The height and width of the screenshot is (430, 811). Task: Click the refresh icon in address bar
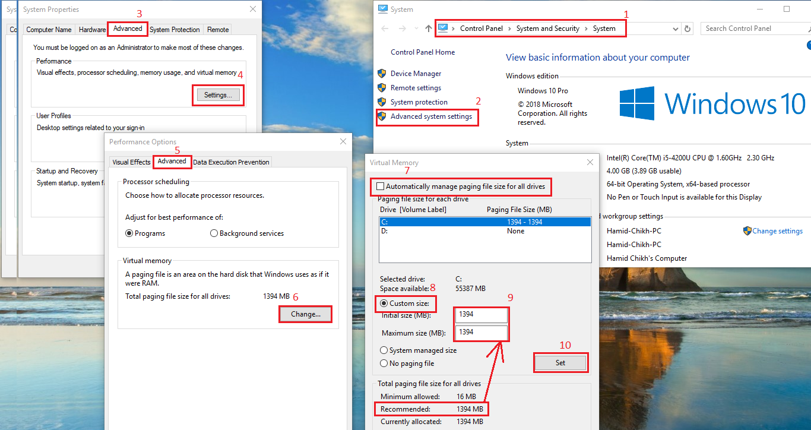688,29
